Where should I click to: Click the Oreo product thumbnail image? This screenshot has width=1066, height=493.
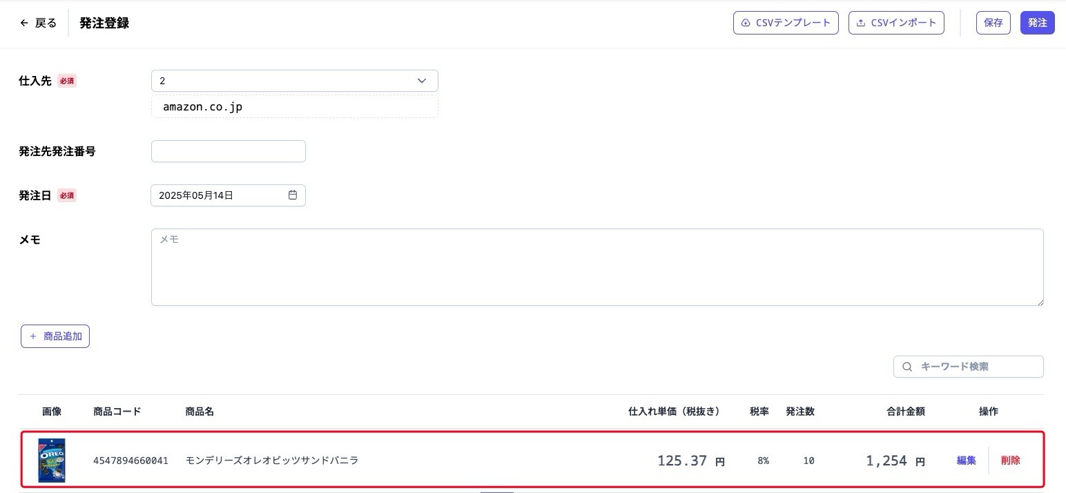point(52,460)
